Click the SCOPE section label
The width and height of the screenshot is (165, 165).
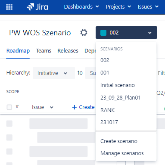(12, 92)
